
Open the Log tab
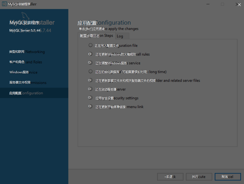[x=122, y=36]
